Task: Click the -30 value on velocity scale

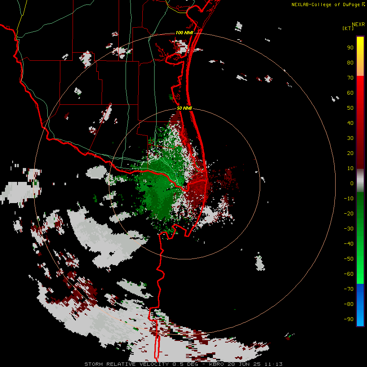Action: pos(349,229)
